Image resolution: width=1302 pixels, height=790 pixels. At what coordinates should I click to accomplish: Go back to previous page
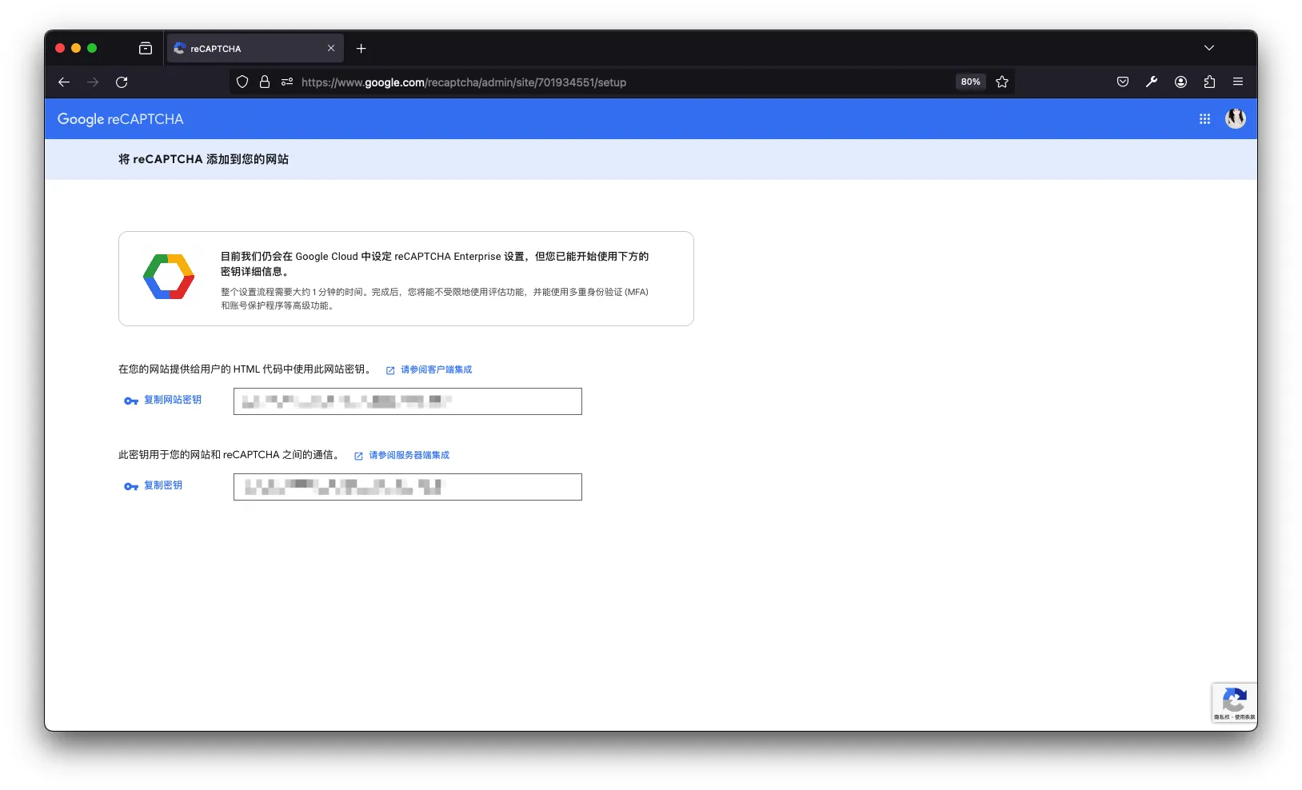tap(64, 82)
